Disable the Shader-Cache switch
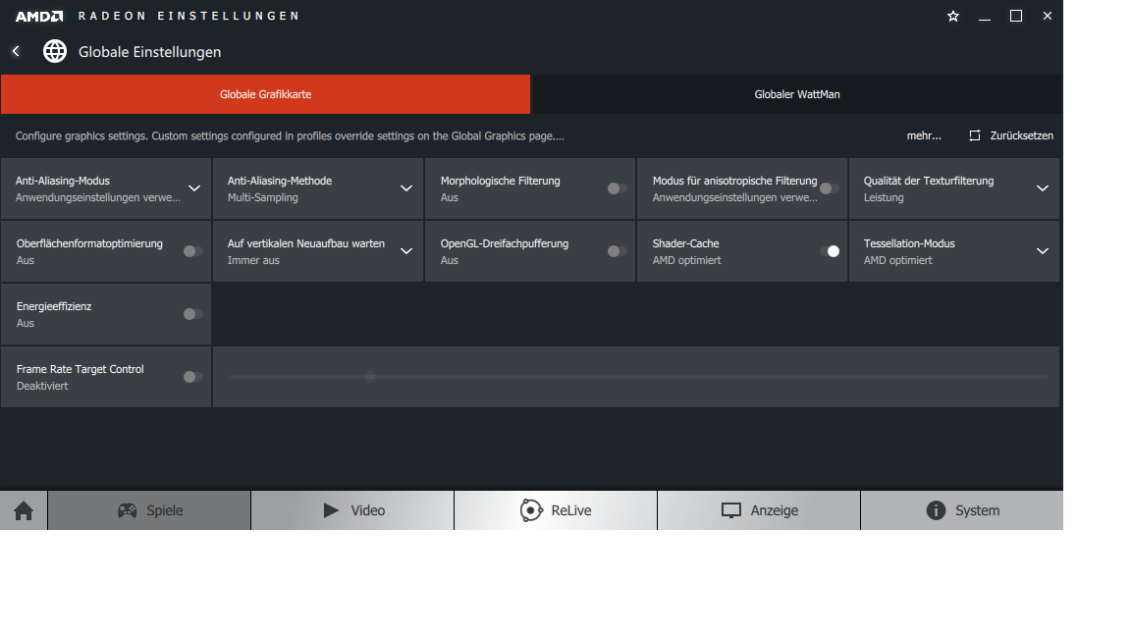This screenshot has height=636, width=1131. pos(829,251)
